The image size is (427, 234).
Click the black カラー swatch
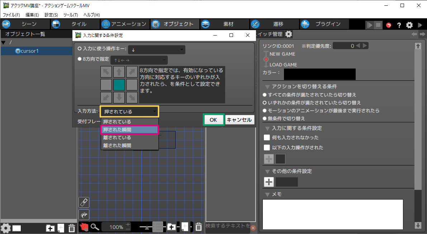point(319,74)
